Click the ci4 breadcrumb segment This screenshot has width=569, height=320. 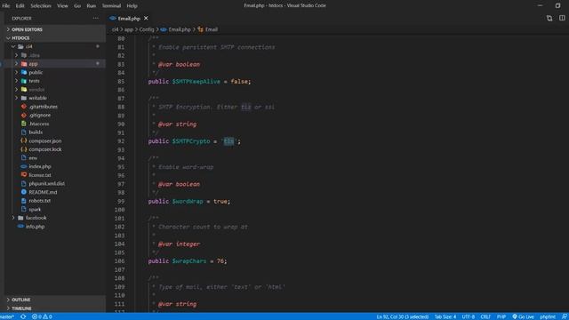tap(115, 29)
